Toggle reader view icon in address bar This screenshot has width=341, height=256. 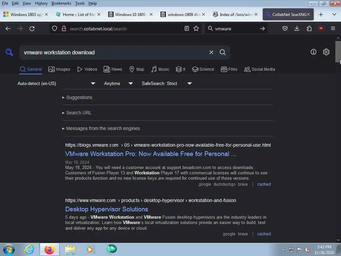point(186,29)
